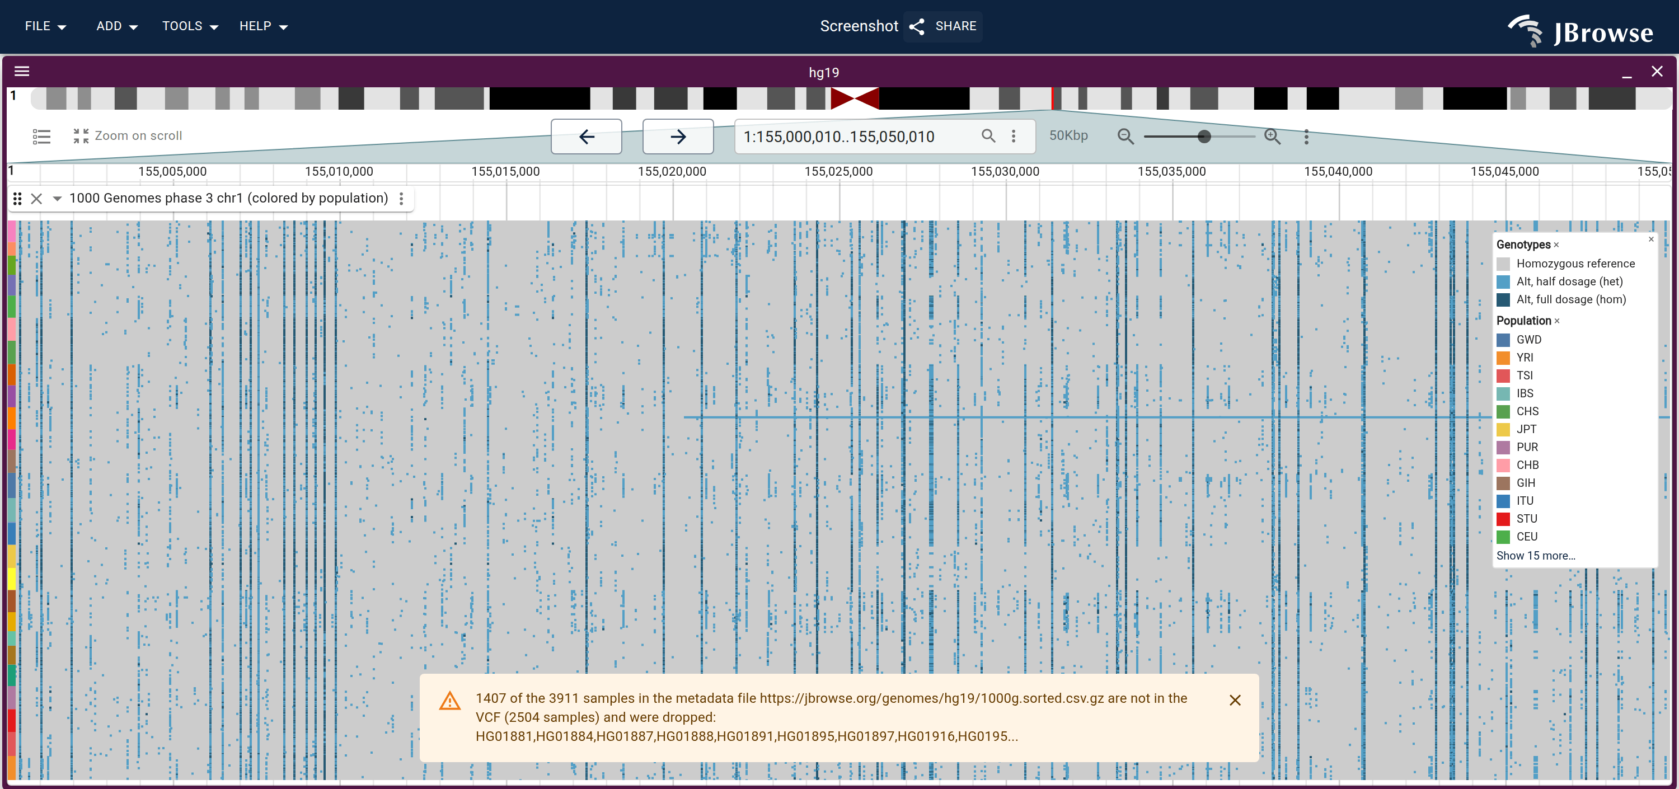The image size is (1679, 789).
Task: Click the GWD population swatch
Action: pyautogui.click(x=1504, y=340)
